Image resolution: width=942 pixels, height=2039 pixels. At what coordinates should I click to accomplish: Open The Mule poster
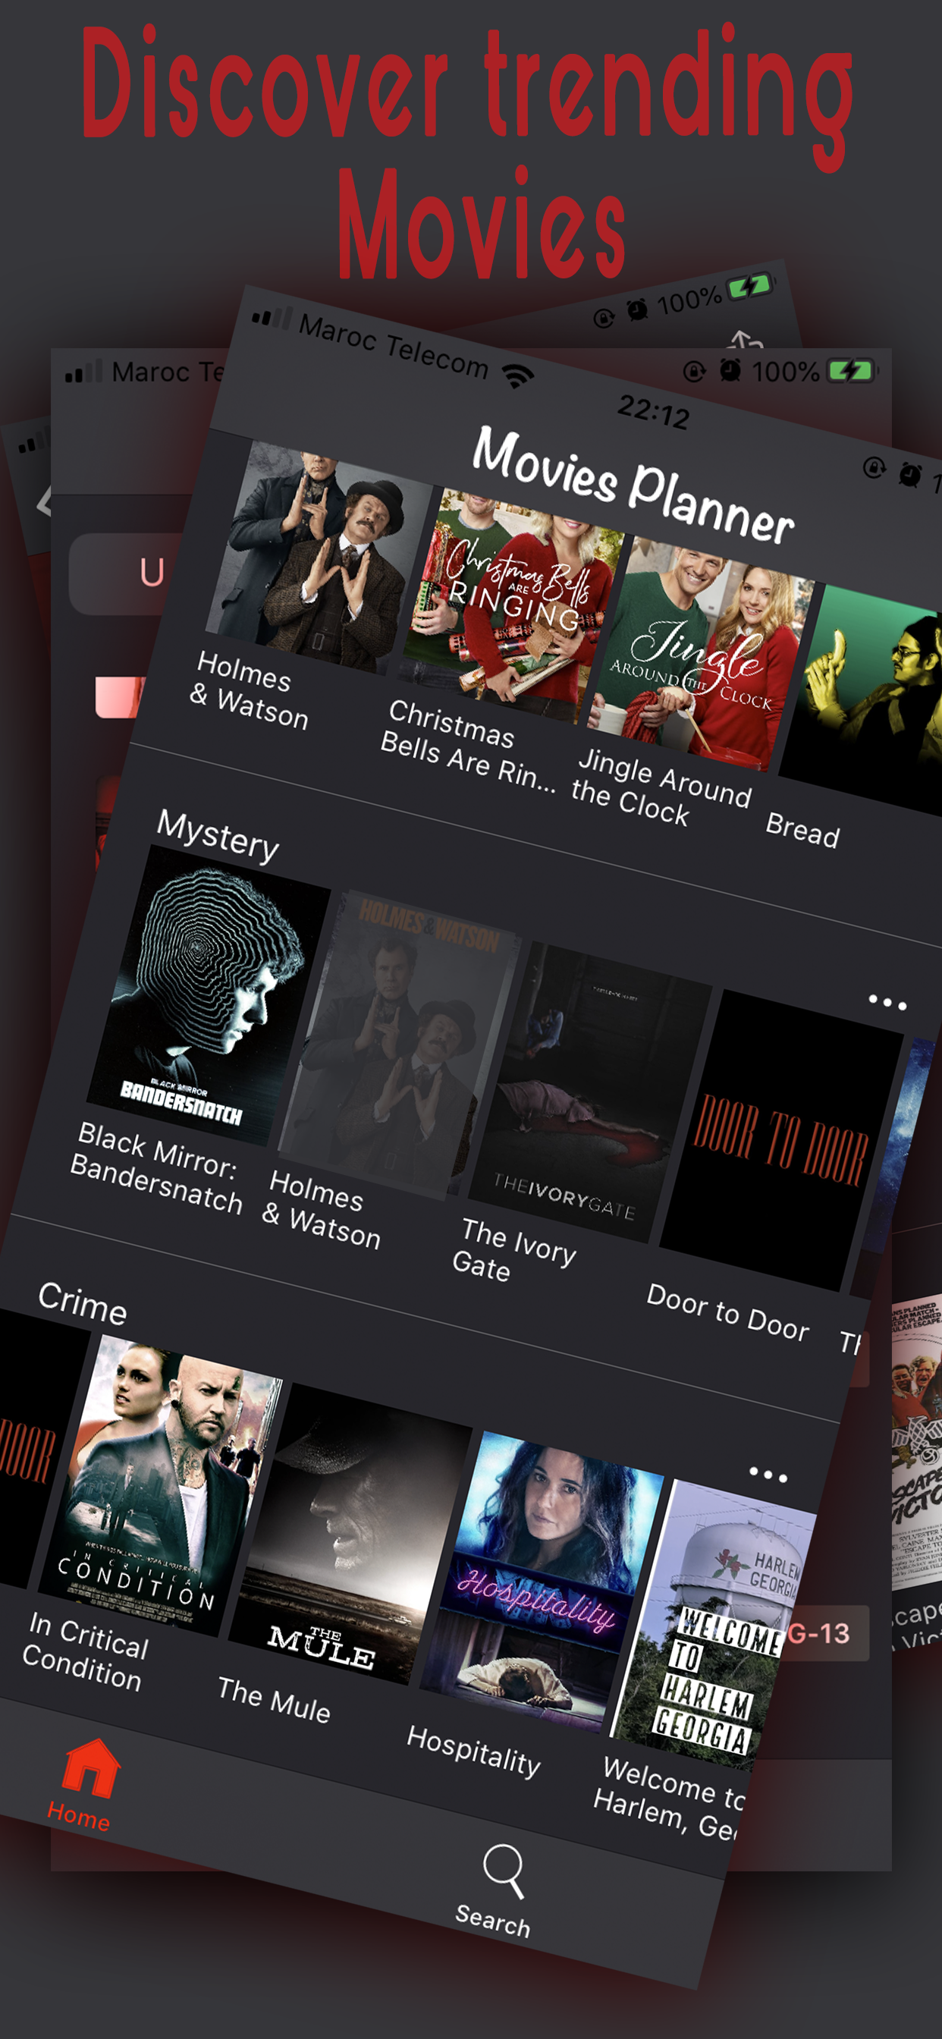click(x=350, y=1533)
